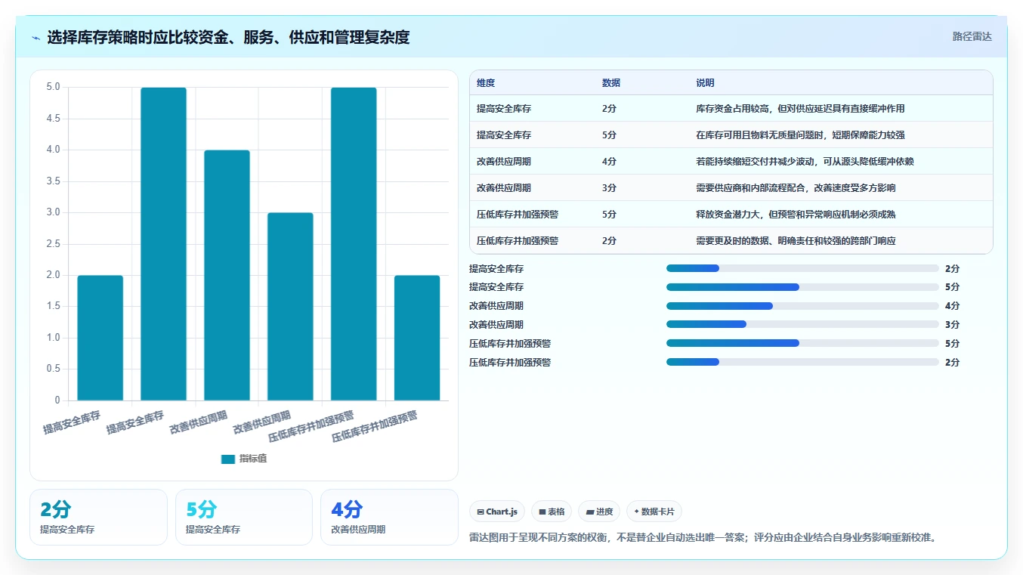Click the 路径雷达 label in the header

972,36
